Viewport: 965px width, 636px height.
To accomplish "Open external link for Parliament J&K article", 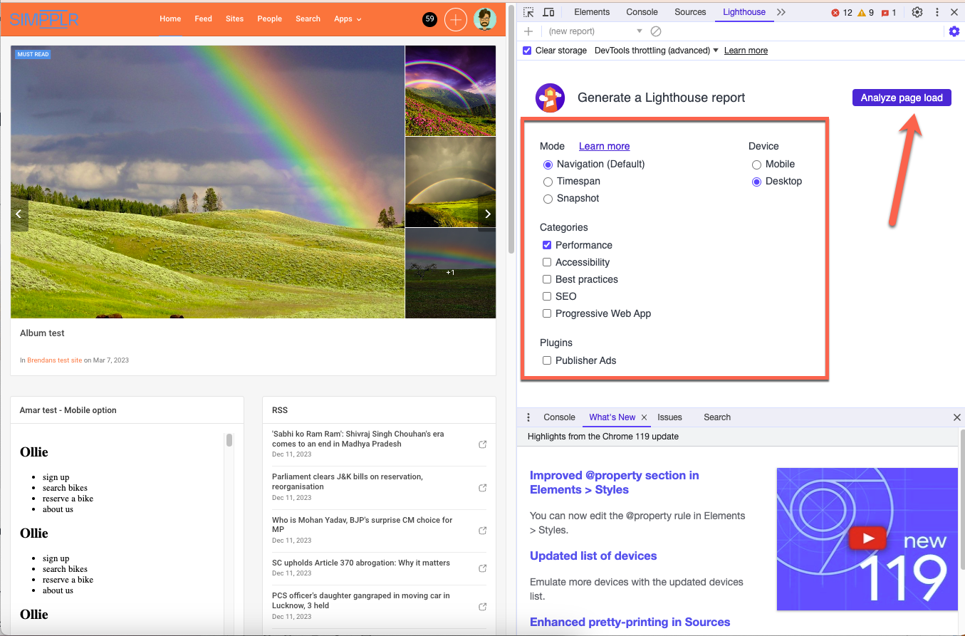I will coord(483,488).
